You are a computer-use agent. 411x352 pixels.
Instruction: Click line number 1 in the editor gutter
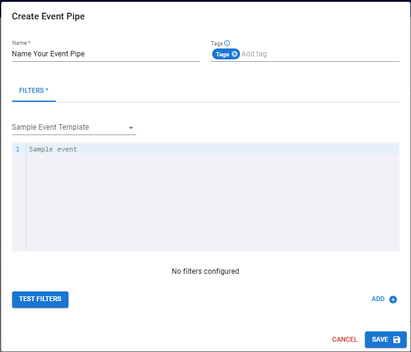[18, 149]
